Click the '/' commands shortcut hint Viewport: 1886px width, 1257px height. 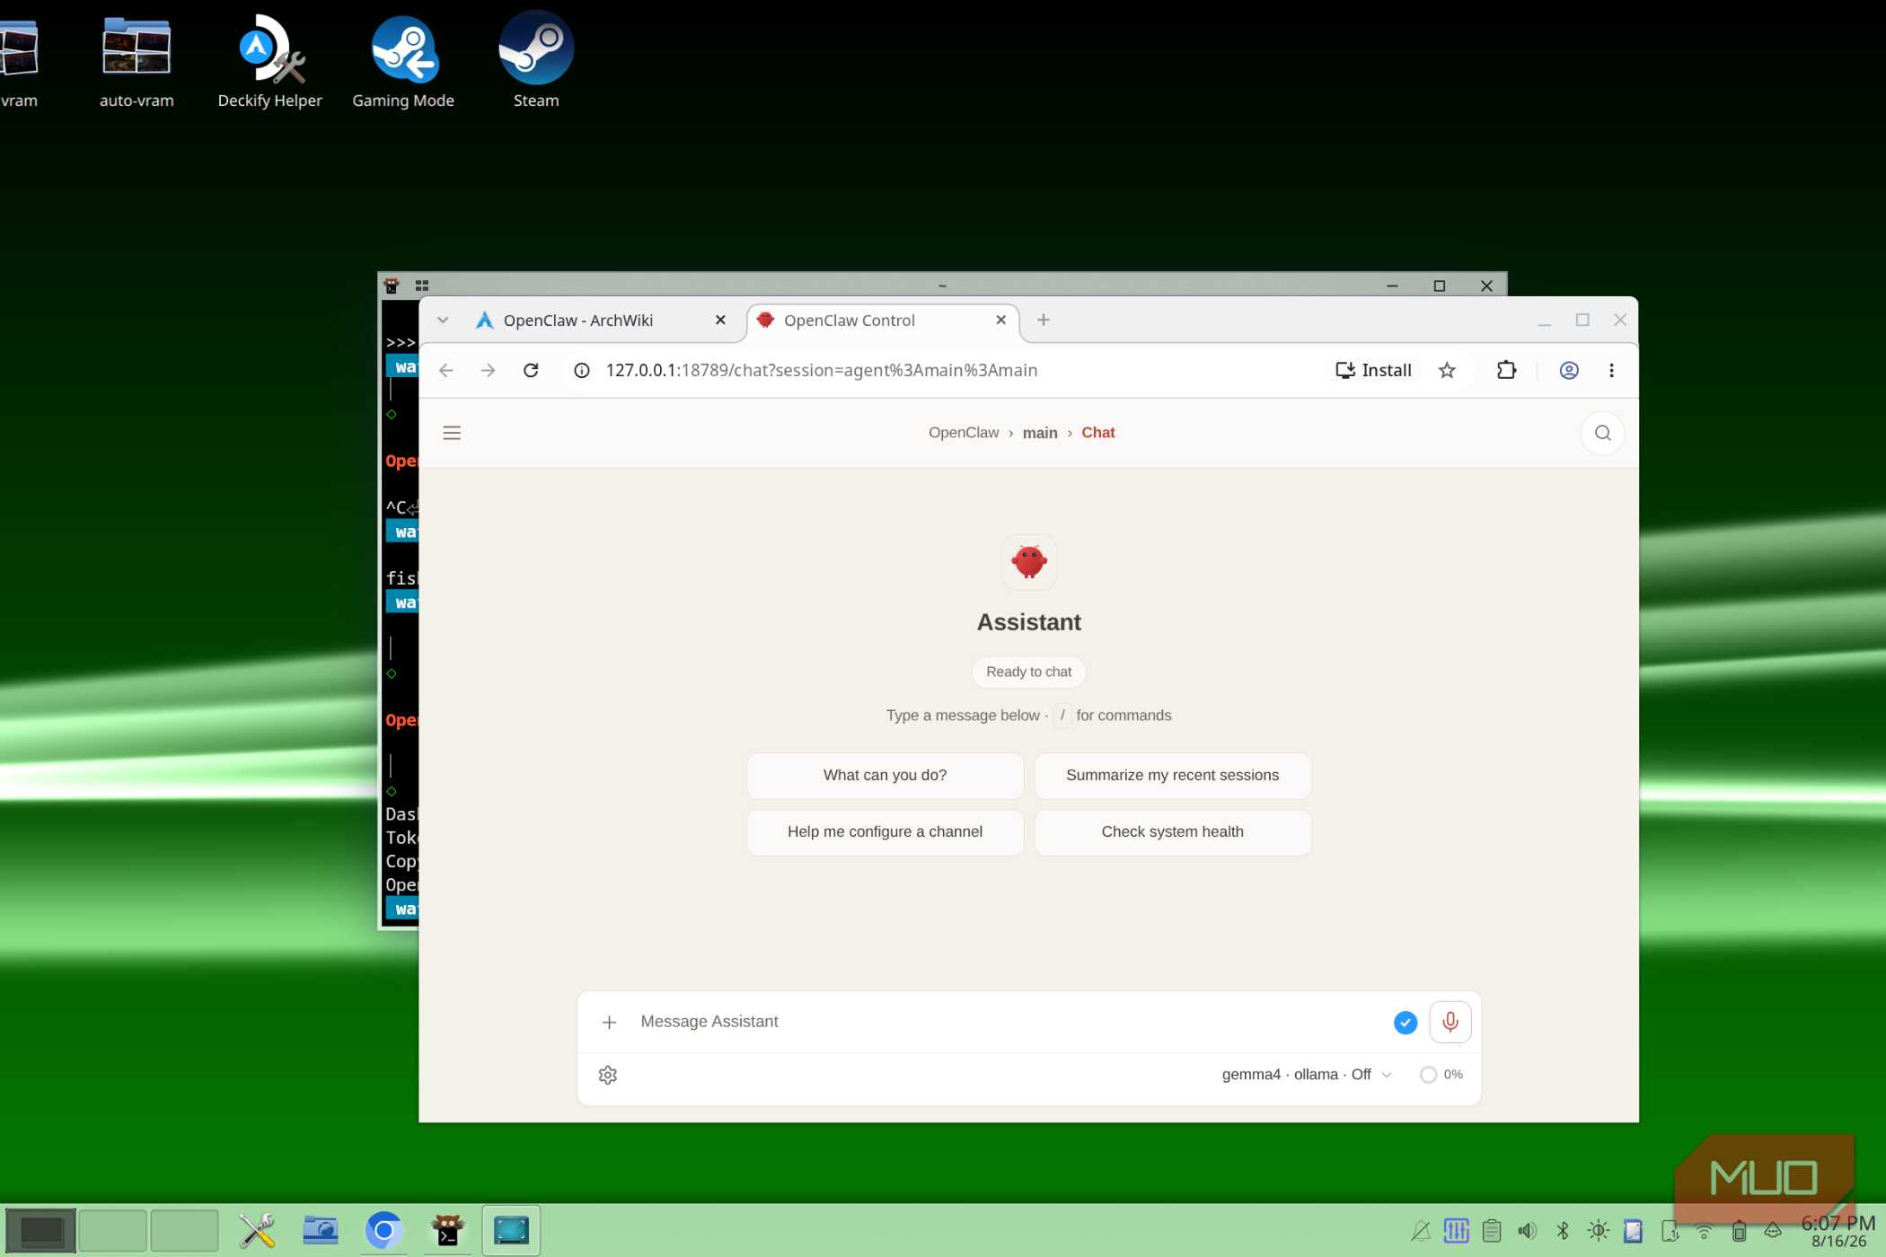[x=1062, y=716]
